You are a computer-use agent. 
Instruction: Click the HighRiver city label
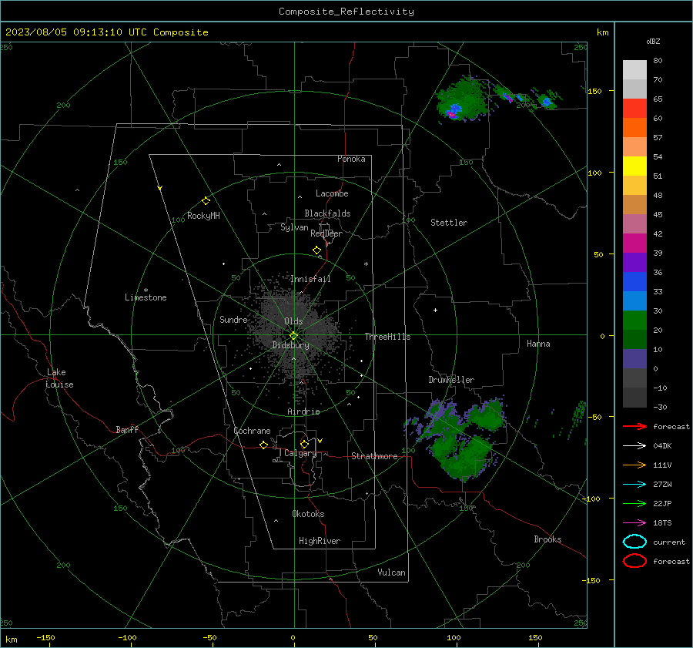(x=320, y=541)
